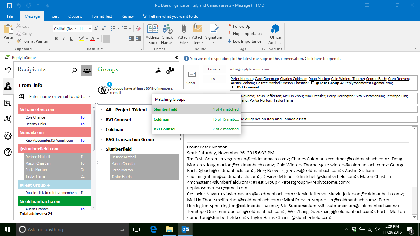The height and width of the screenshot is (236, 420).
Task: Click the add group icon with plus
Action: coord(170,70)
